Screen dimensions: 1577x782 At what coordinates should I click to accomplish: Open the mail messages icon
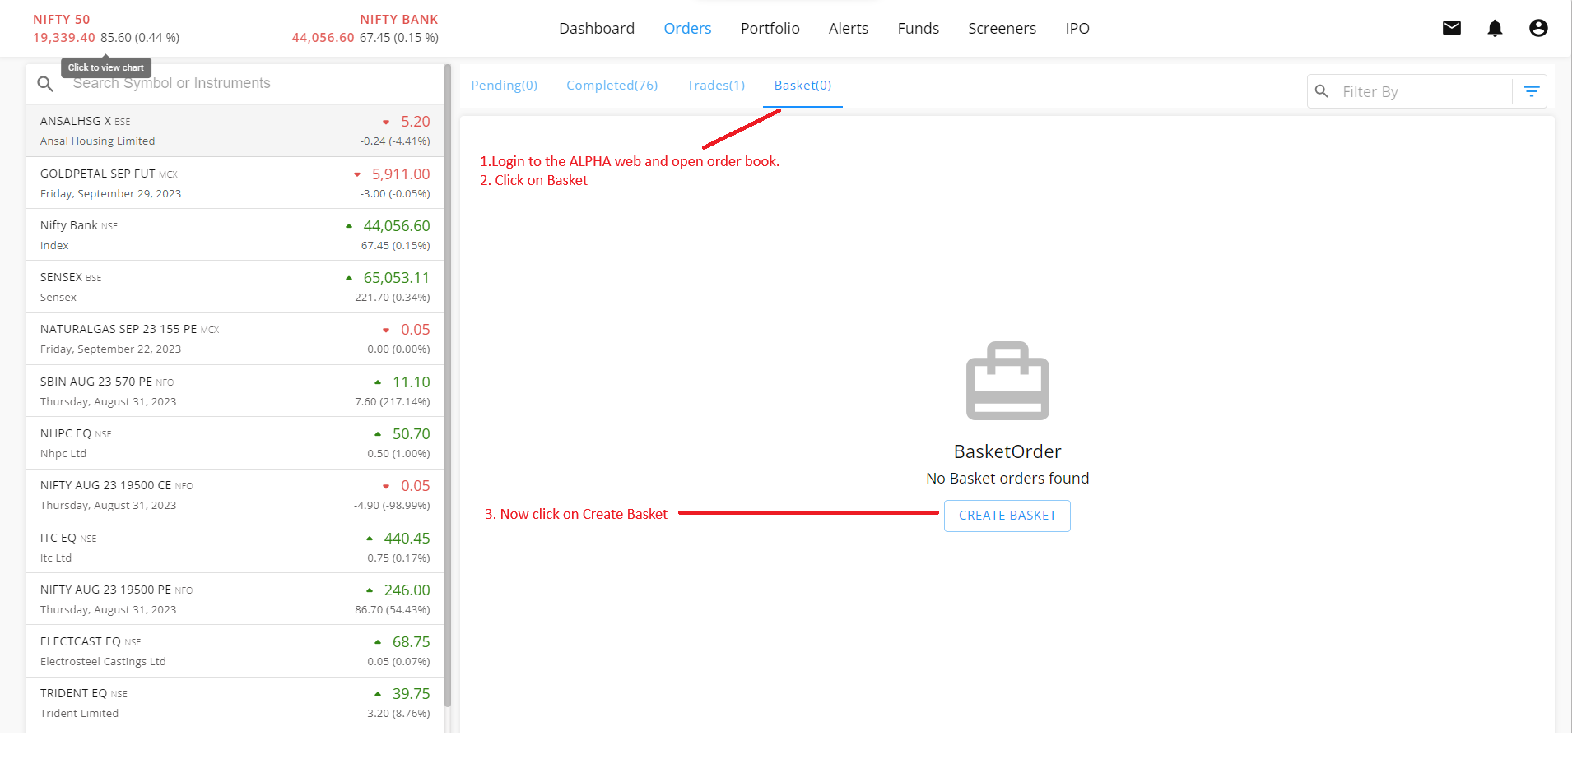pyautogui.click(x=1452, y=29)
